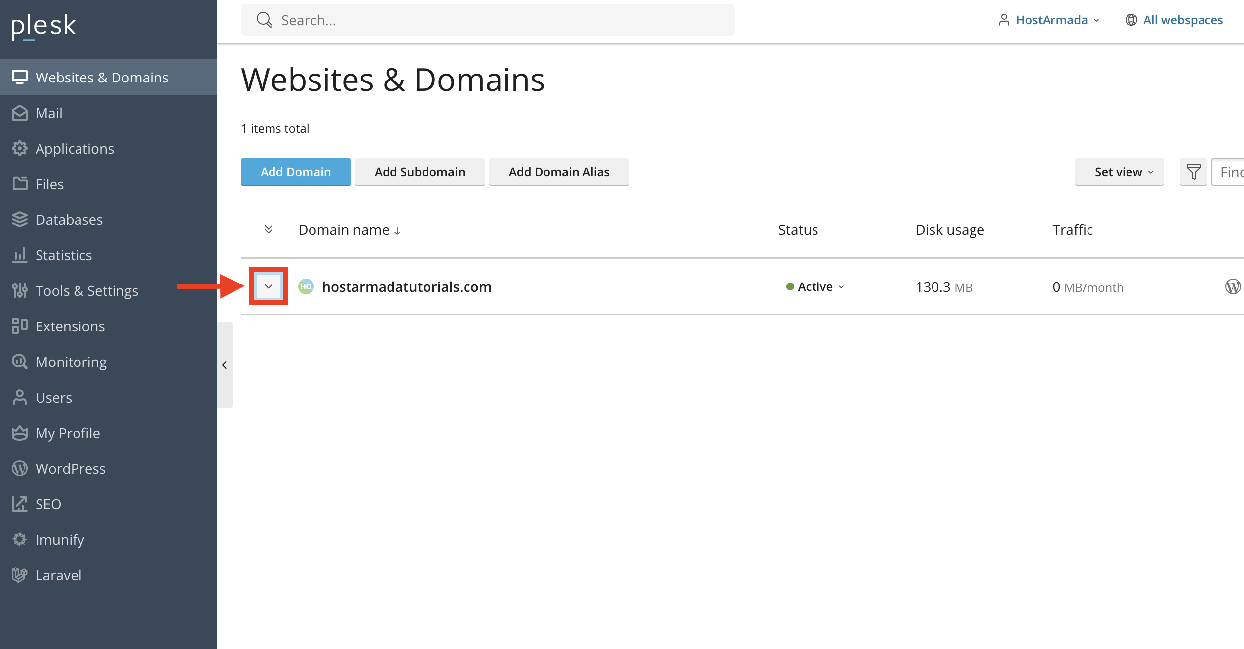The image size is (1244, 649).
Task: Open the Statistics section
Action: point(65,255)
